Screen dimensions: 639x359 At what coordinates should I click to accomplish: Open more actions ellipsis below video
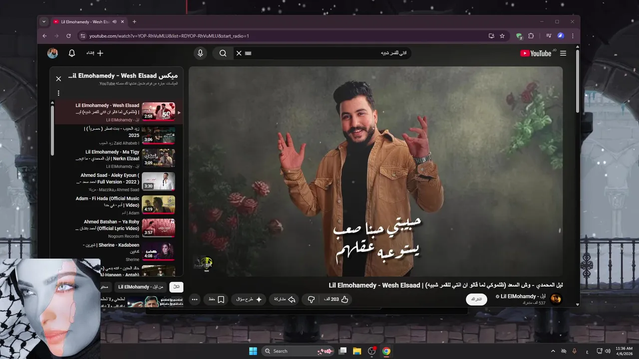coord(195,300)
